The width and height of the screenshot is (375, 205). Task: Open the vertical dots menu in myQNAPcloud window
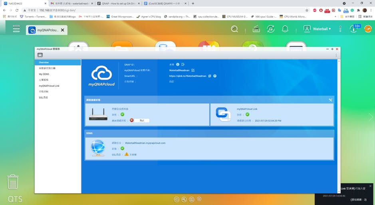coord(336,55)
